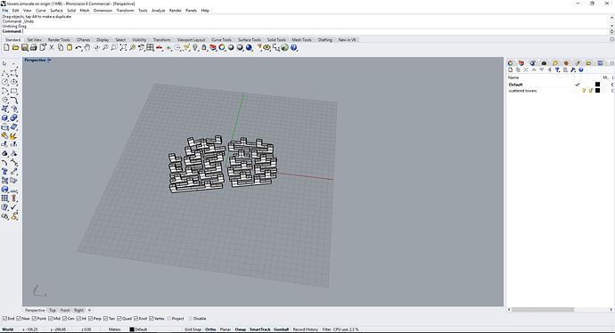Save the model with the floppy disk icon
The height and width of the screenshot is (333, 615).
pos(24,47)
